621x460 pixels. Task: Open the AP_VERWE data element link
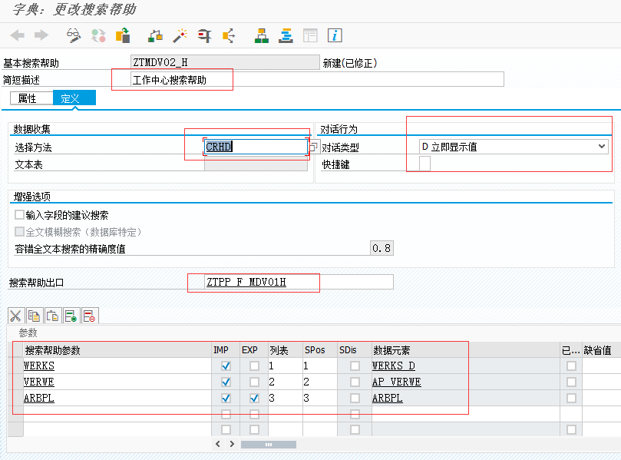(x=396, y=382)
